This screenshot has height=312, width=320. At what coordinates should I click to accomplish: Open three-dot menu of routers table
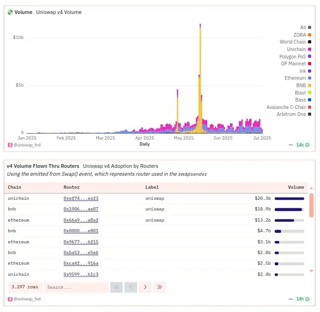tap(291, 299)
